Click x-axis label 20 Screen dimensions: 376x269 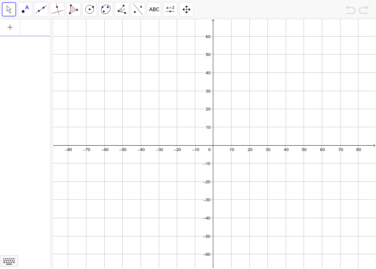click(250, 150)
